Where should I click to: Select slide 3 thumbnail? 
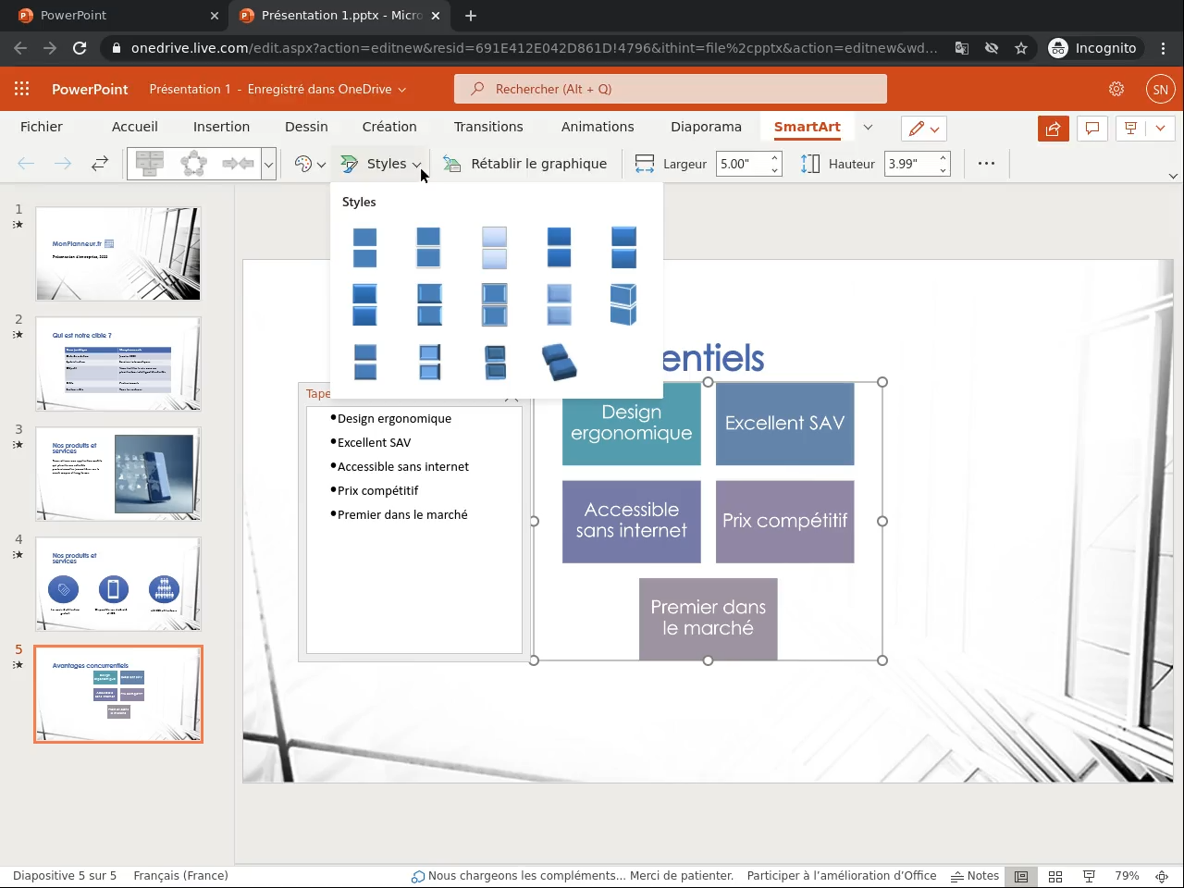[118, 474]
